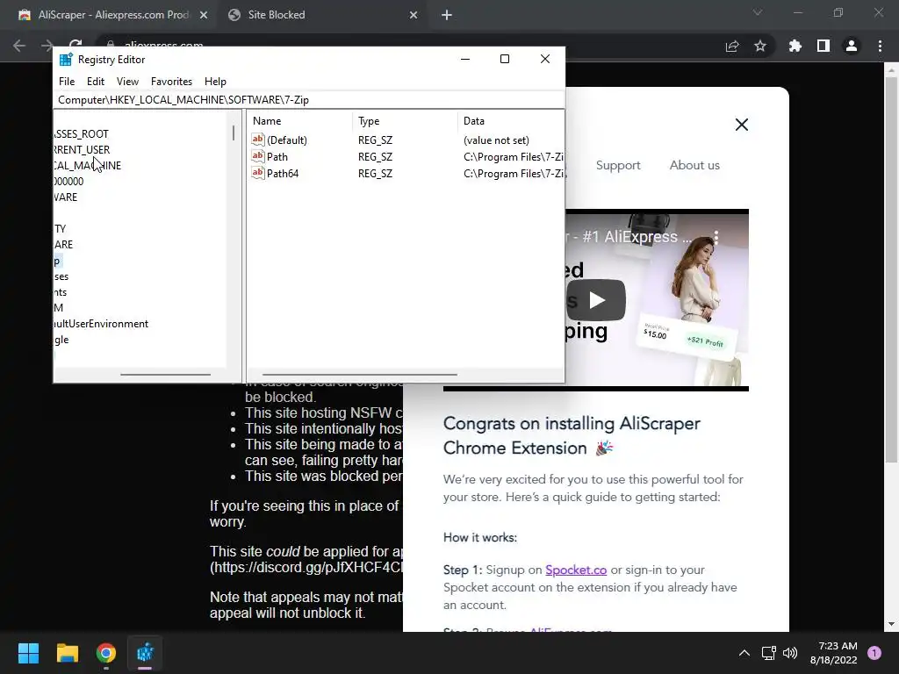Play the AliExpress YouTube video
The width and height of the screenshot is (899, 674).
pos(596,300)
